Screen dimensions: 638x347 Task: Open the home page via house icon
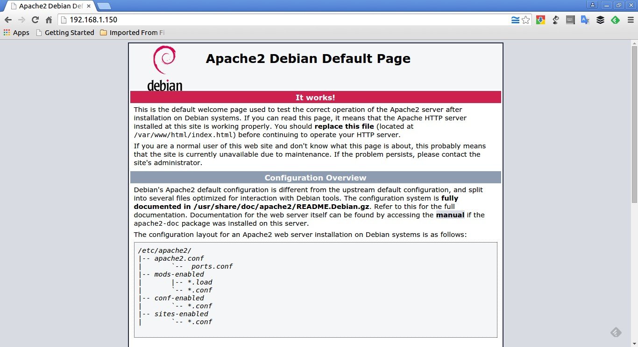pyautogui.click(x=49, y=20)
